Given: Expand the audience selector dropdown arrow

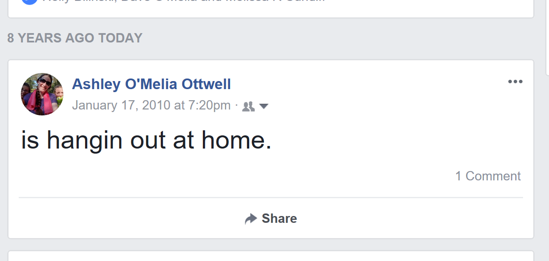Looking at the screenshot, I should pyautogui.click(x=264, y=107).
